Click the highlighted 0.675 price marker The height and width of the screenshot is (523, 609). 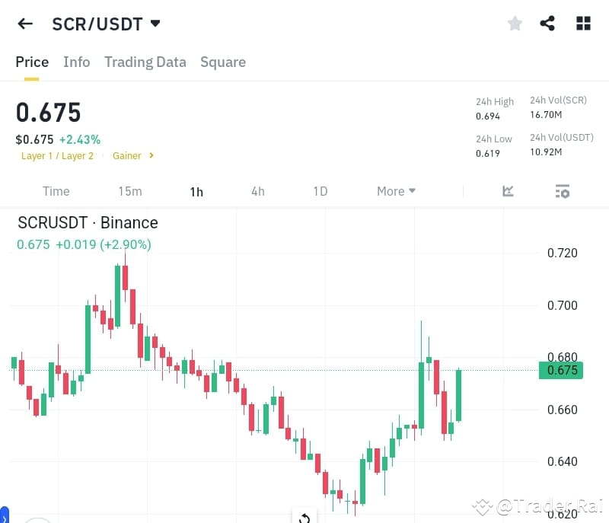[561, 370]
